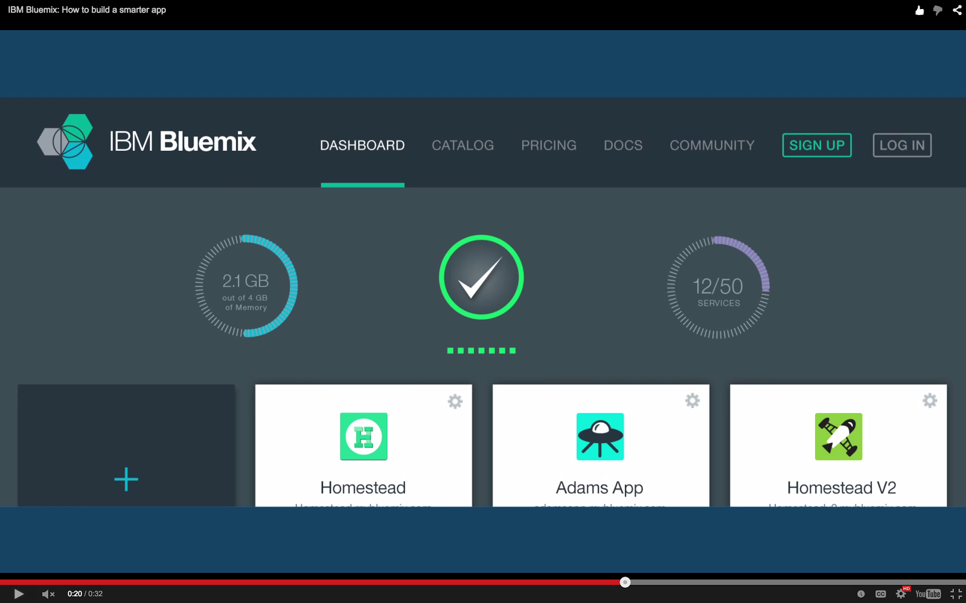Viewport: 966px width, 603px height.
Task: Click the IBM Bluemix wordmark text
Action: [182, 142]
